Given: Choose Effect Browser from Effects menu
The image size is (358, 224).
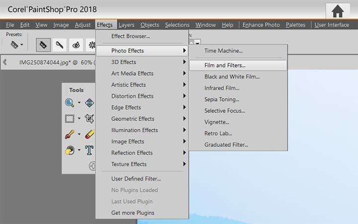Looking at the screenshot, I should [142, 36].
